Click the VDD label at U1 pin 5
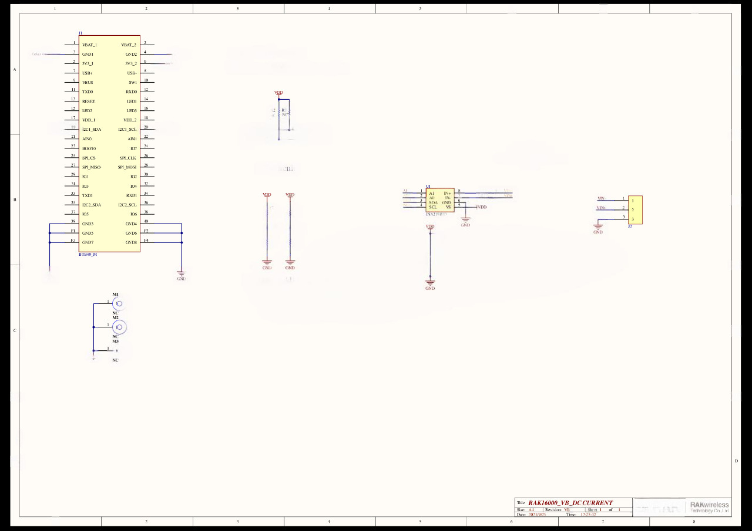 pyautogui.click(x=481, y=207)
